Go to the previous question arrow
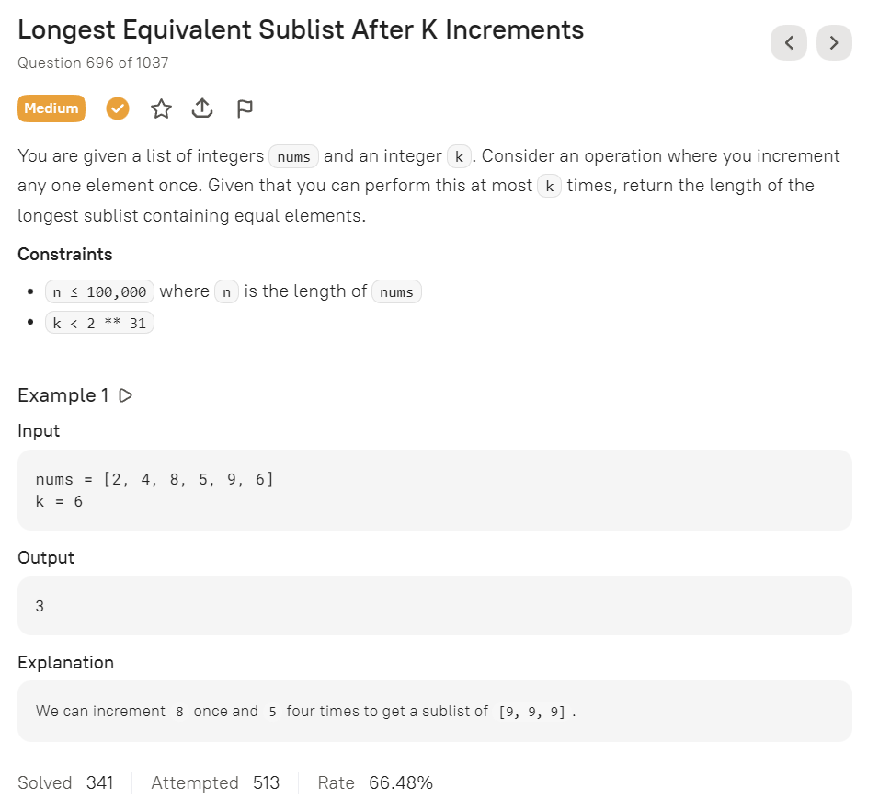Screen dimensions: 879x799 788,42
